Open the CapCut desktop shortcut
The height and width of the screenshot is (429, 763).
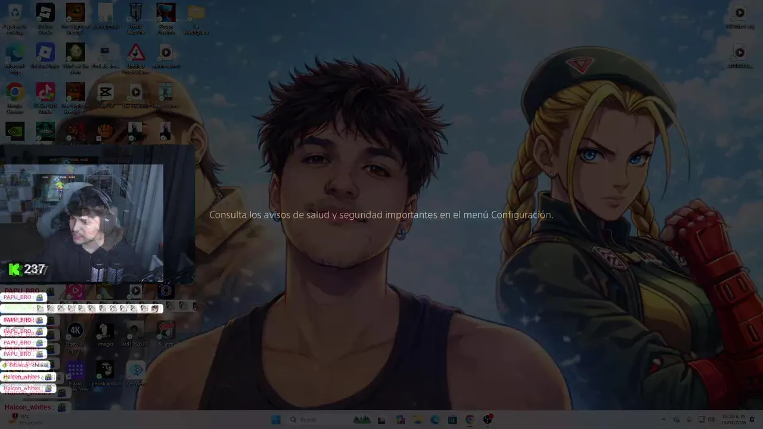pyautogui.click(x=106, y=95)
